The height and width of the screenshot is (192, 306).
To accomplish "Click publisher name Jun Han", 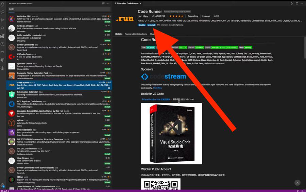I will (x=143, y=16).
